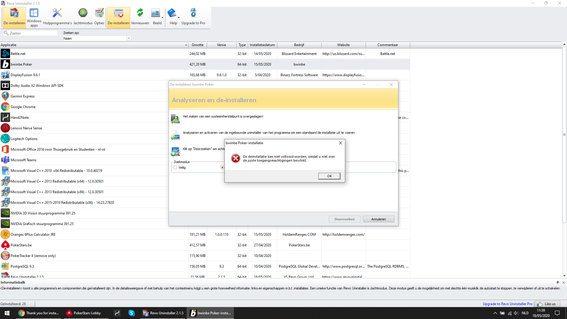Screen dimensions: 567x319
Task: Expand the Help dropdown arrow
Action: (x=179, y=18)
